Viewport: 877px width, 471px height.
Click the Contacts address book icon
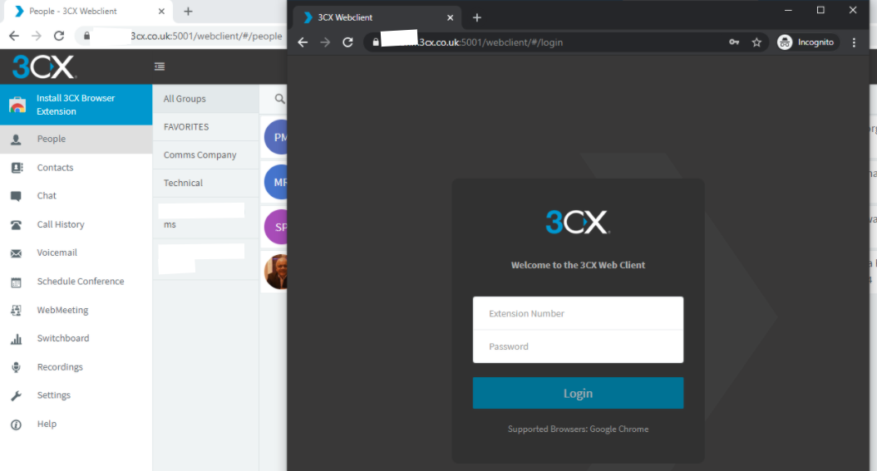[x=17, y=168]
